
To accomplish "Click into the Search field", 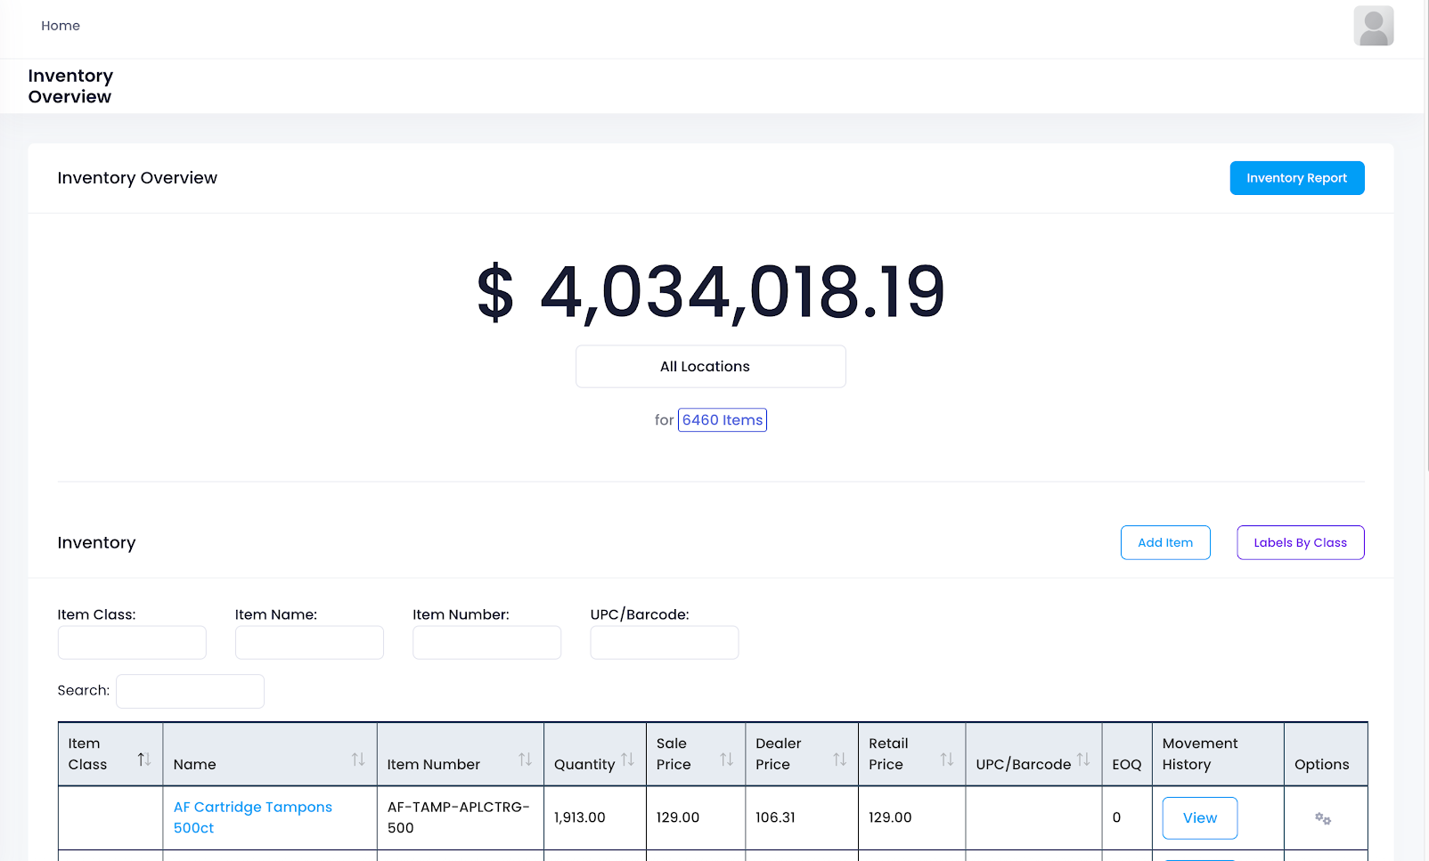I will tap(189, 690).
